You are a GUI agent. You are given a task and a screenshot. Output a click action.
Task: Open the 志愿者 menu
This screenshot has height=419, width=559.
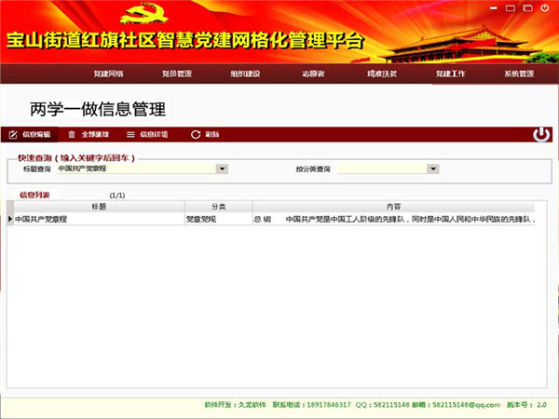click(x=313, y=74)
